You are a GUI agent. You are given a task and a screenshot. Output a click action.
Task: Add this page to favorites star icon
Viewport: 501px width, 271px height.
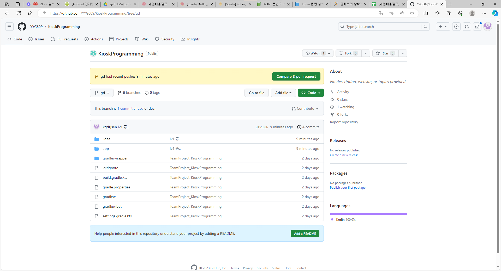coord(412,13)
